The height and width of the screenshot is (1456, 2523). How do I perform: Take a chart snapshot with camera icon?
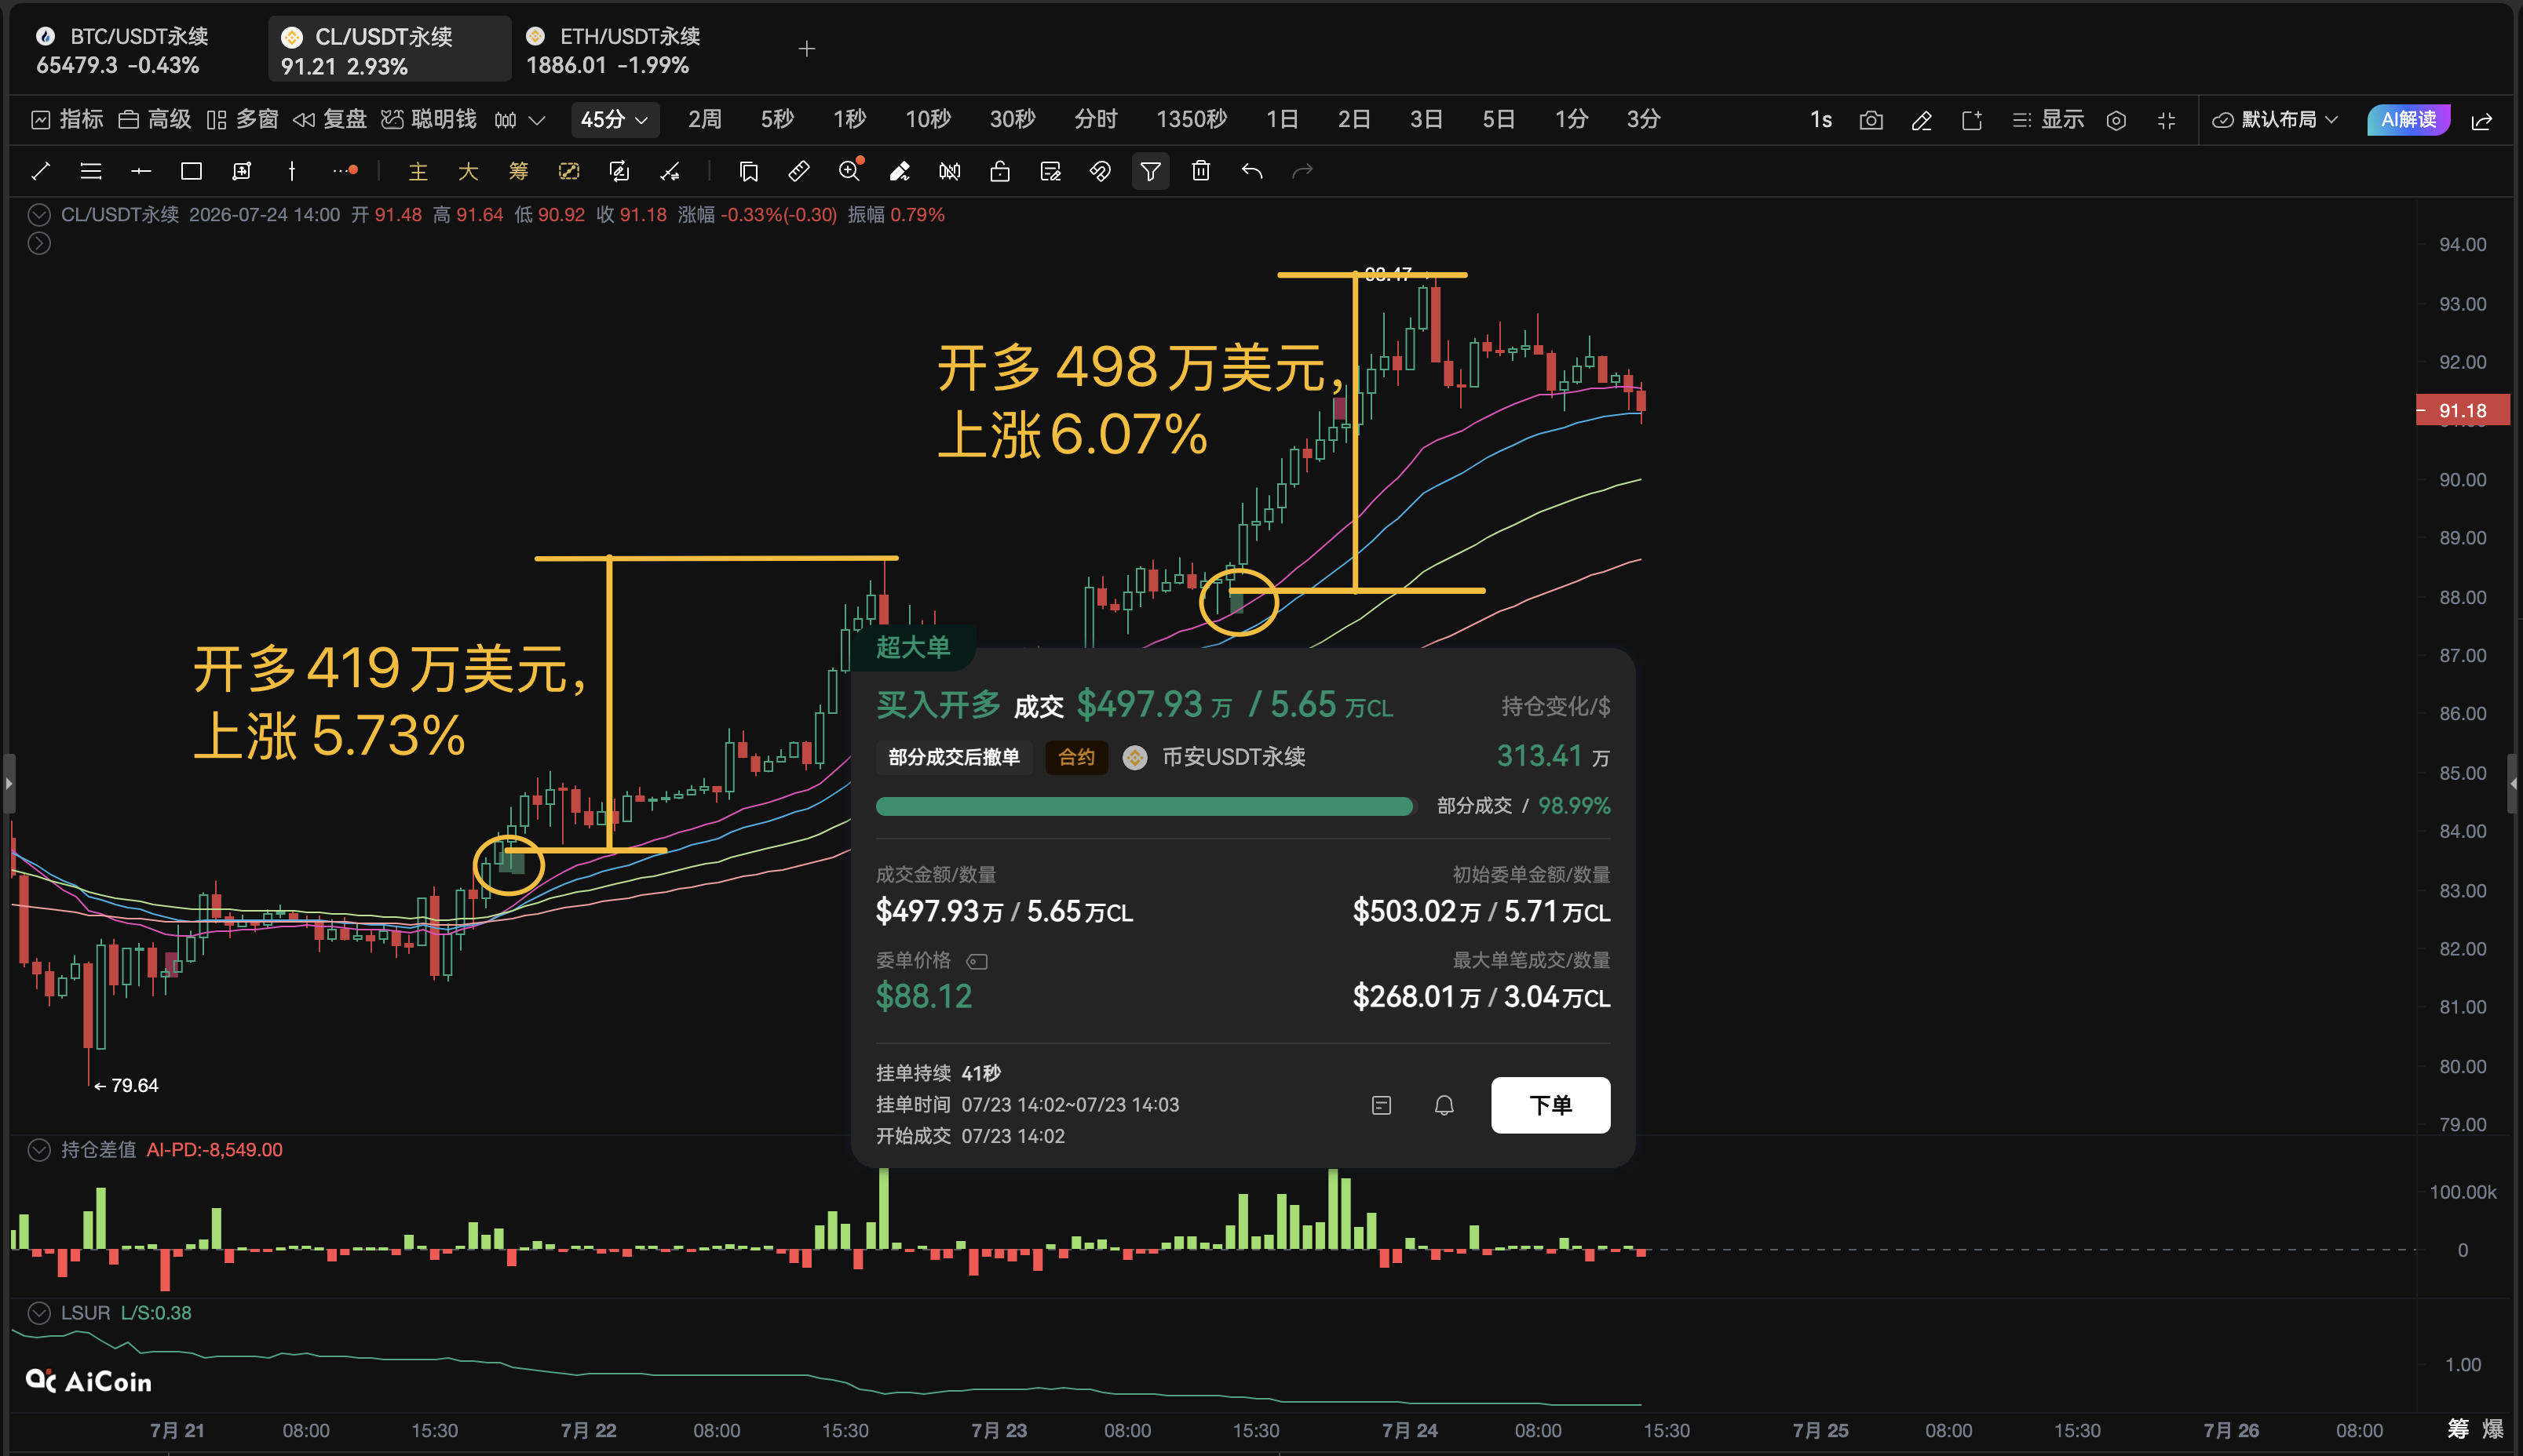1871,120
